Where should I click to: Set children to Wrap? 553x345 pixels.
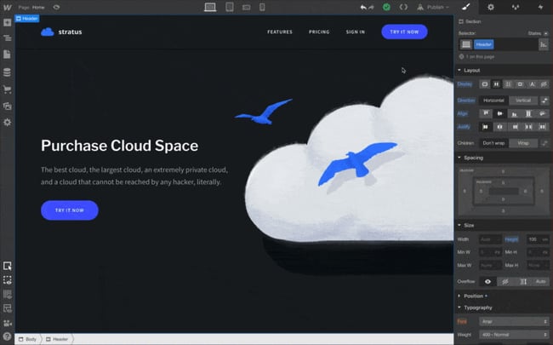click(x=522, y=143)
